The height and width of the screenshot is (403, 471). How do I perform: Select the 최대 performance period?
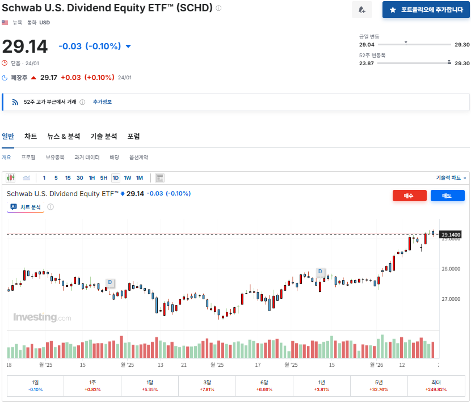[436, 386]
